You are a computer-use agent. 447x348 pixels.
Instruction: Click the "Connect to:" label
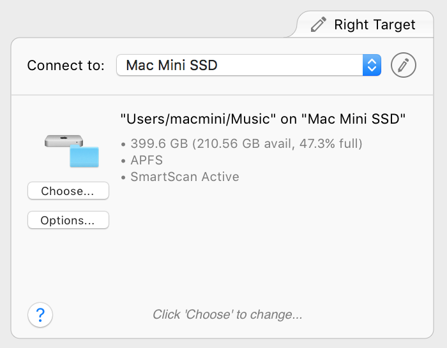(x=66, y=66)
